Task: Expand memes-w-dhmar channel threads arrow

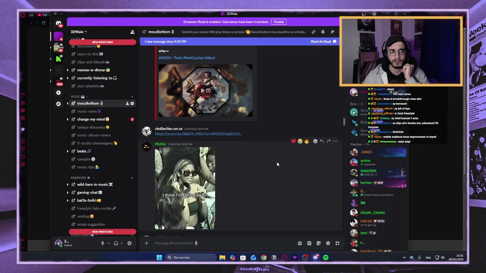Action: point(68,70)
